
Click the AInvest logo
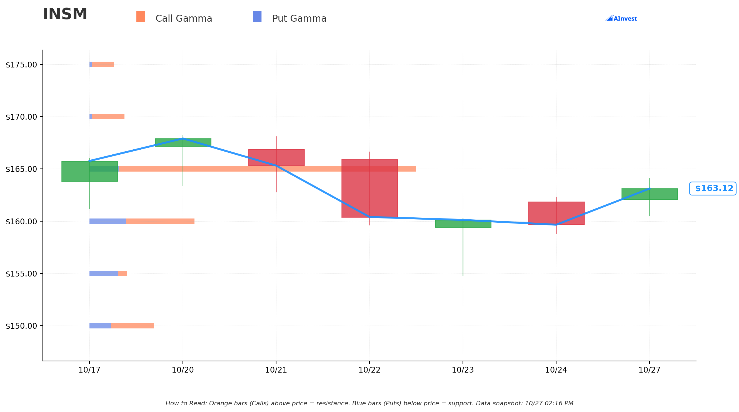[621, 18]
